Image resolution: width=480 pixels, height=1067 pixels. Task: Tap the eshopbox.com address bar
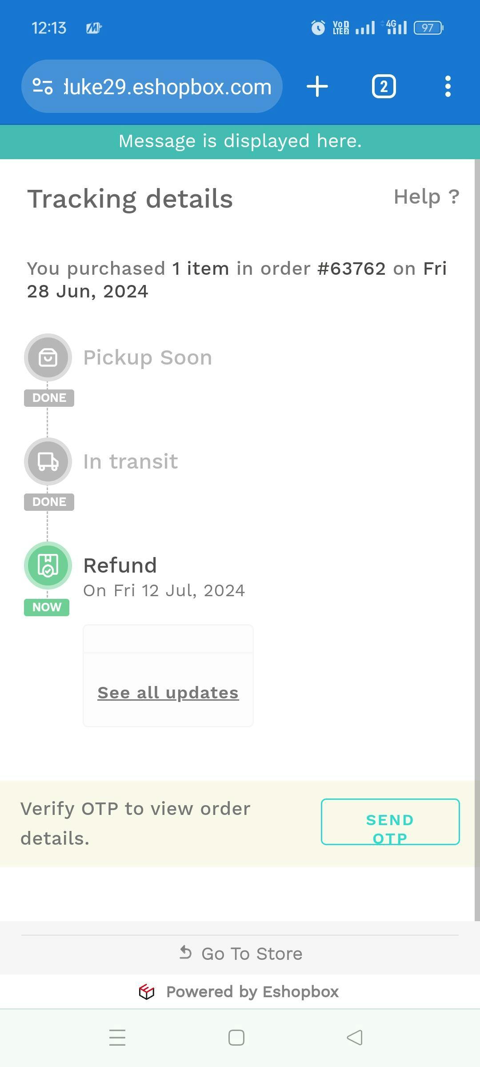[167, 86]
